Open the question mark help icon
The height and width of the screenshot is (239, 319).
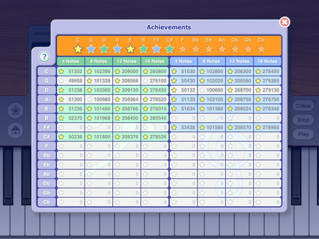(x=45, y=57)
